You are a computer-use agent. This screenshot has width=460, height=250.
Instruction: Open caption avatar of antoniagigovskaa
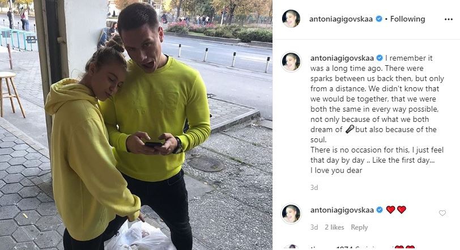point(291,62)
